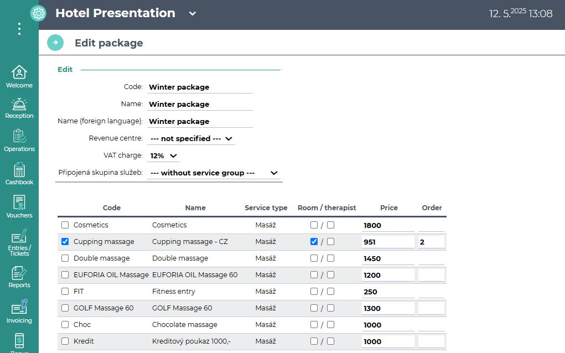Open the Cashbook icon in sidebar
Screen dimensions: 565x353
19,170
